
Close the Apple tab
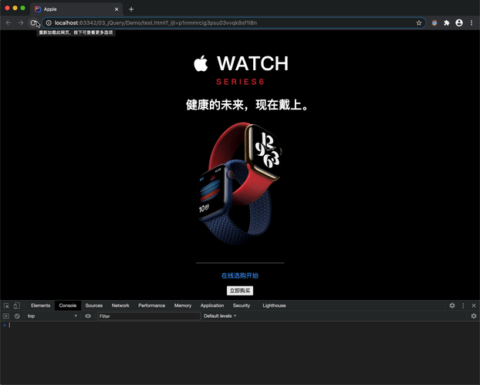117,9
